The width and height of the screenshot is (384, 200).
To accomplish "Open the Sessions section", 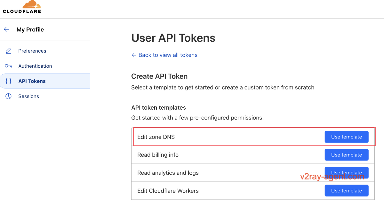I will tap(29, 96).
